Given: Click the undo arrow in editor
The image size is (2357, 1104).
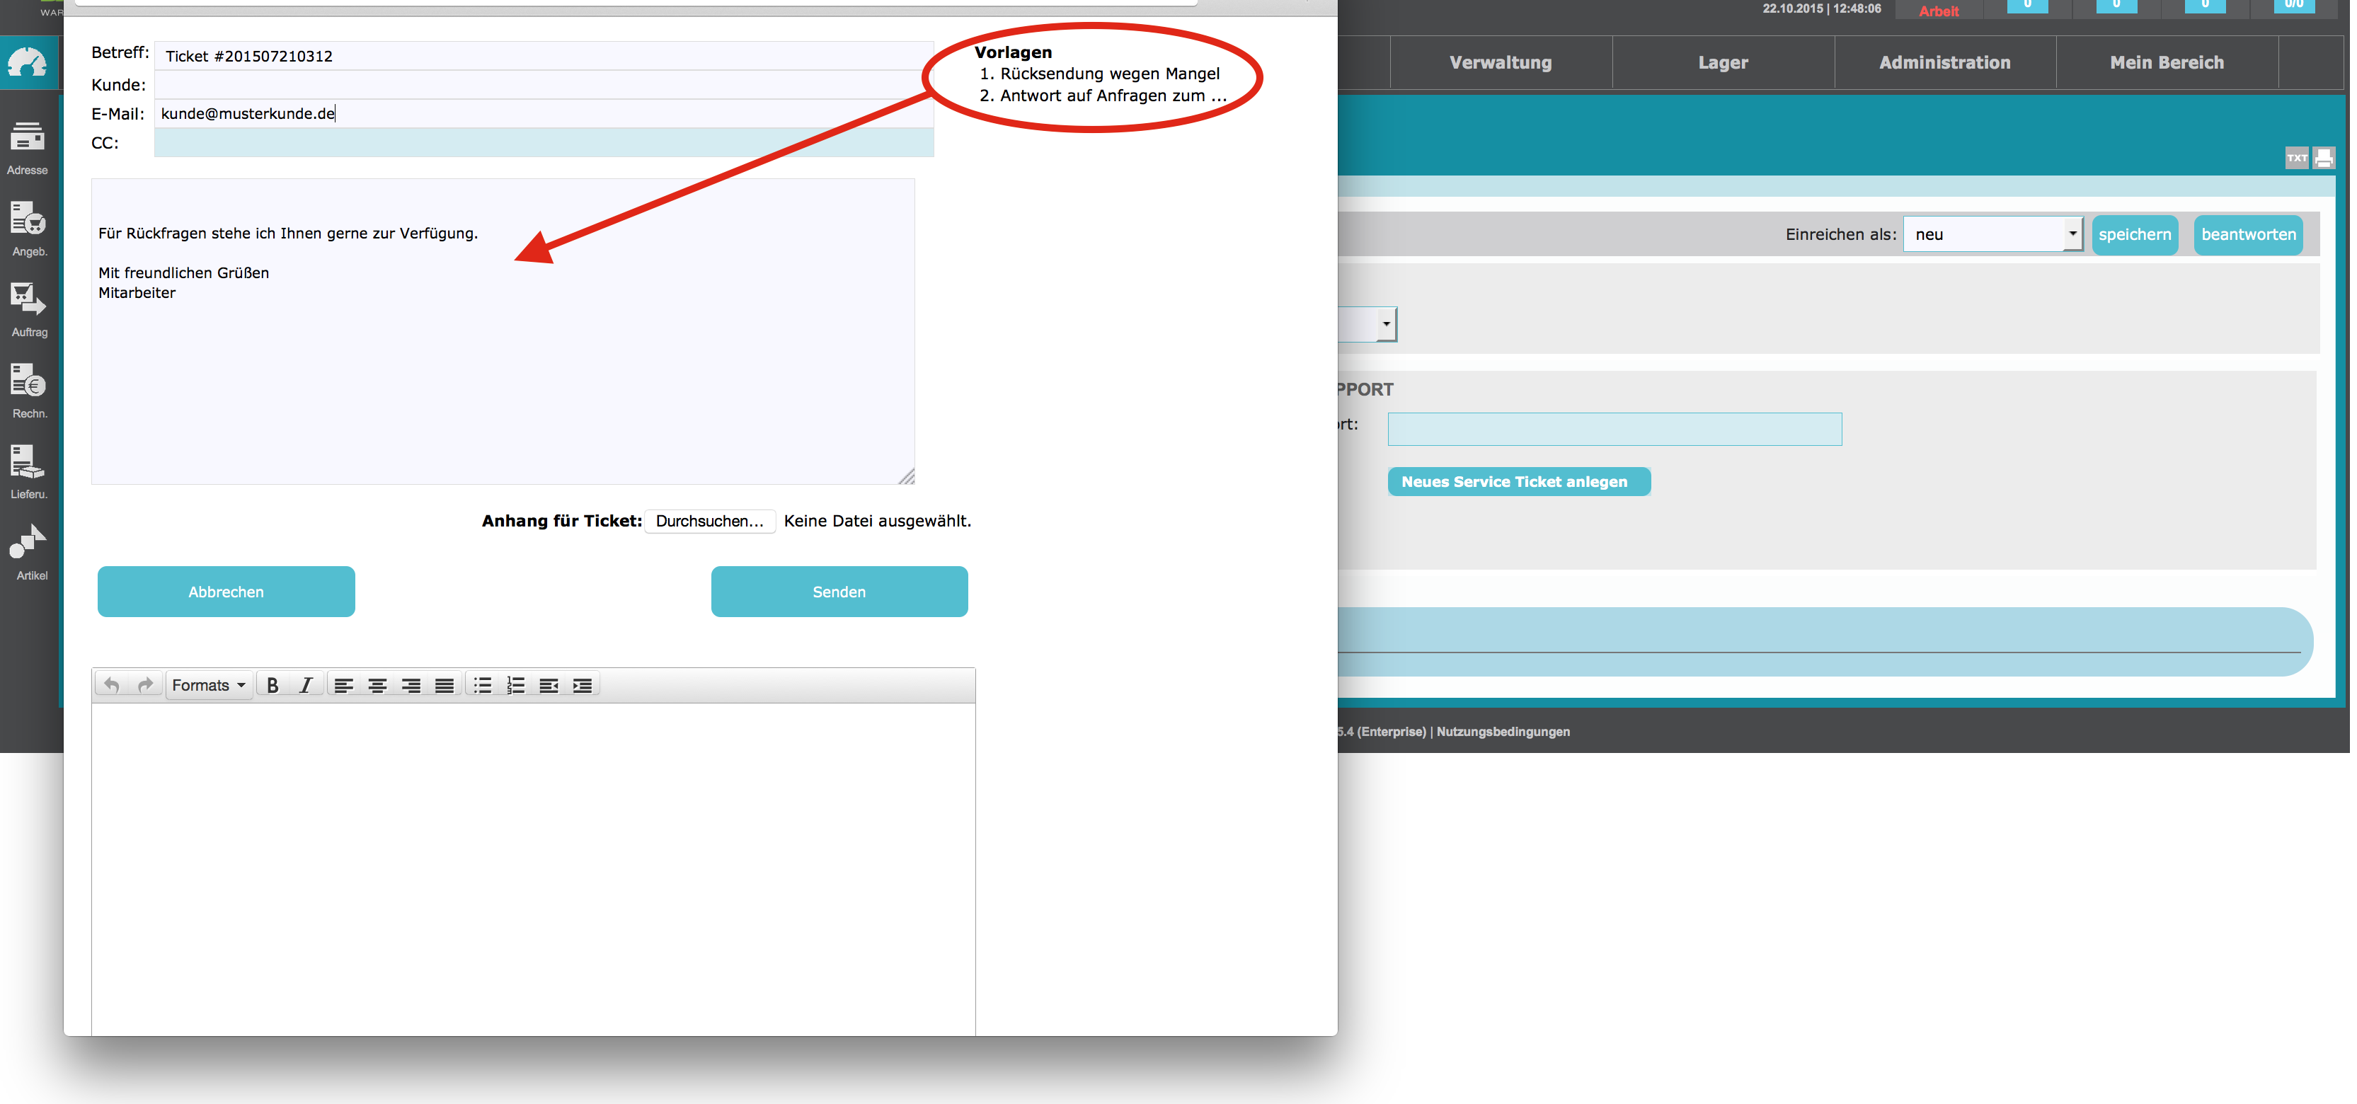Looking at the screenshot, I should click(112, 685).
